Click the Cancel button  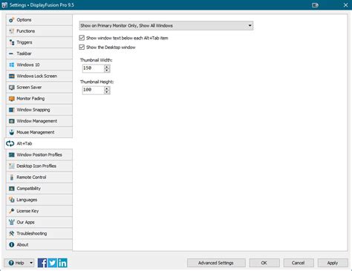[x=299, y=263]
